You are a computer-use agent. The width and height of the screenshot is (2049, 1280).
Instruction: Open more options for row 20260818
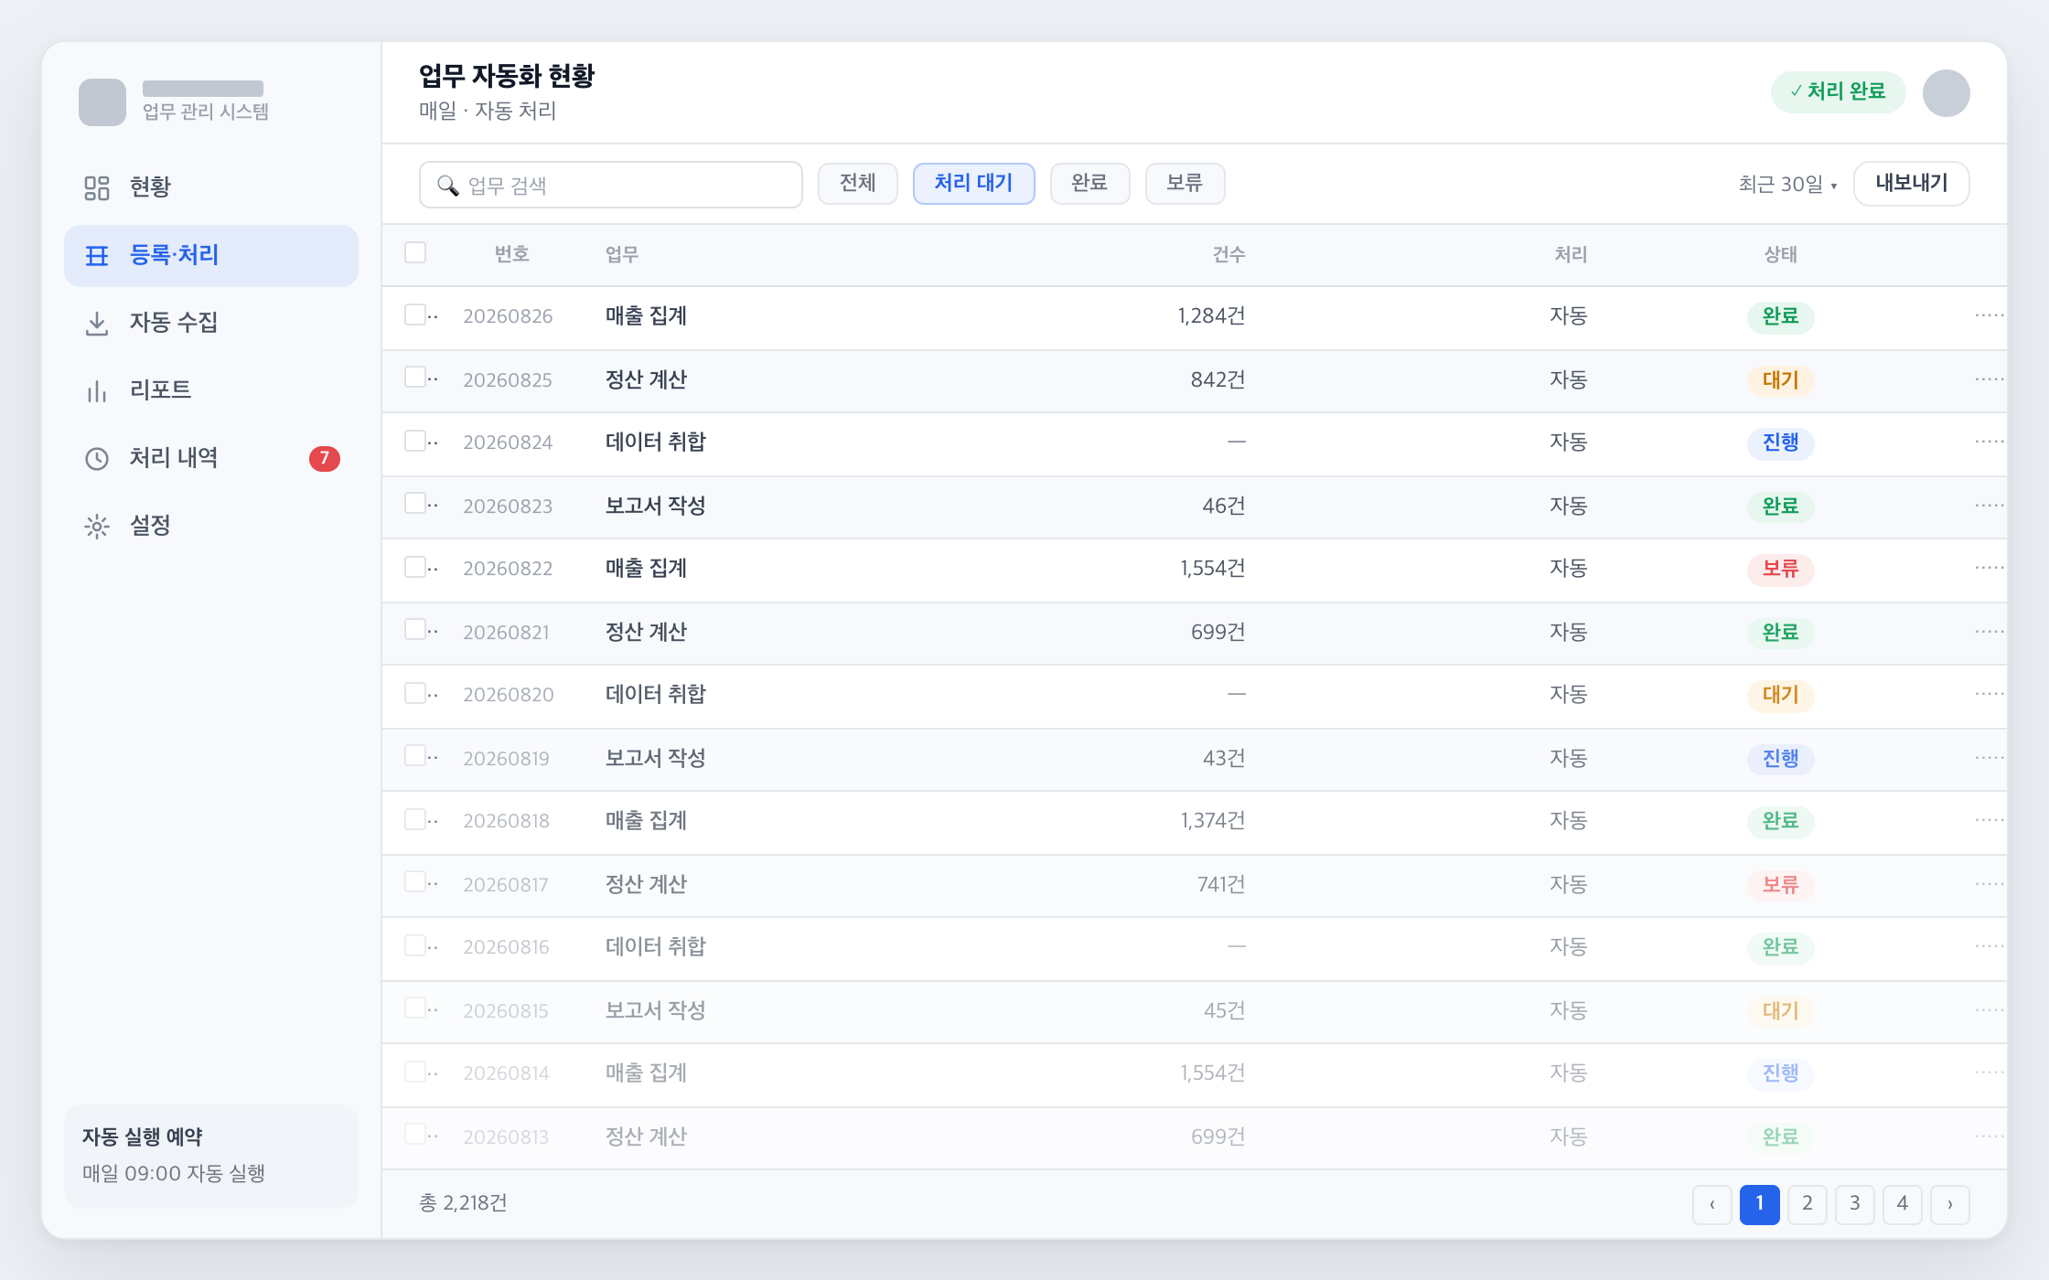click(x=1990, y=820)
